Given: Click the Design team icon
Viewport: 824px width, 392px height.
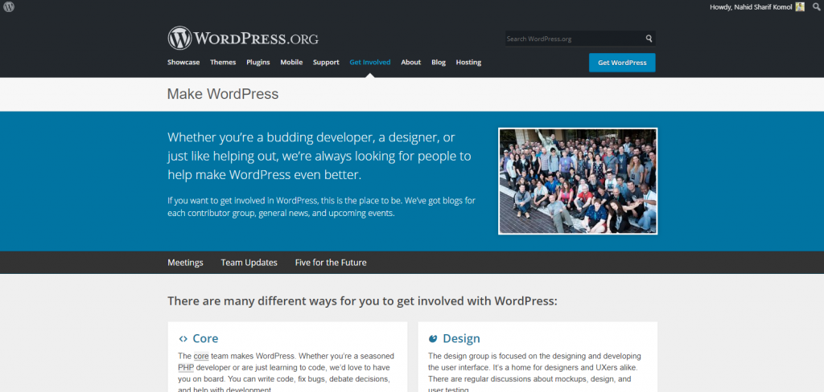Looking at the screenshot, I should tap(433, 338).
